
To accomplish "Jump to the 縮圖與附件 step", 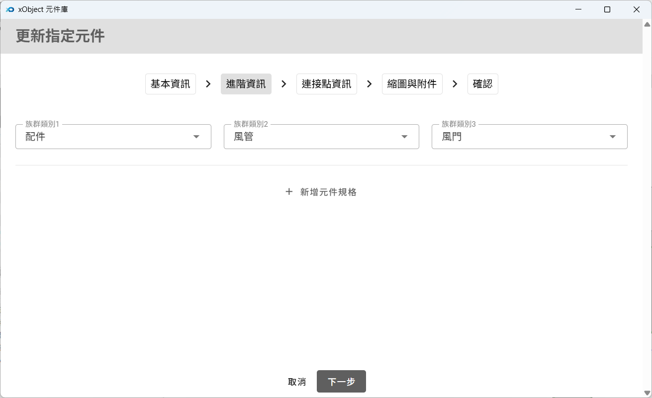I will (412, 84).
